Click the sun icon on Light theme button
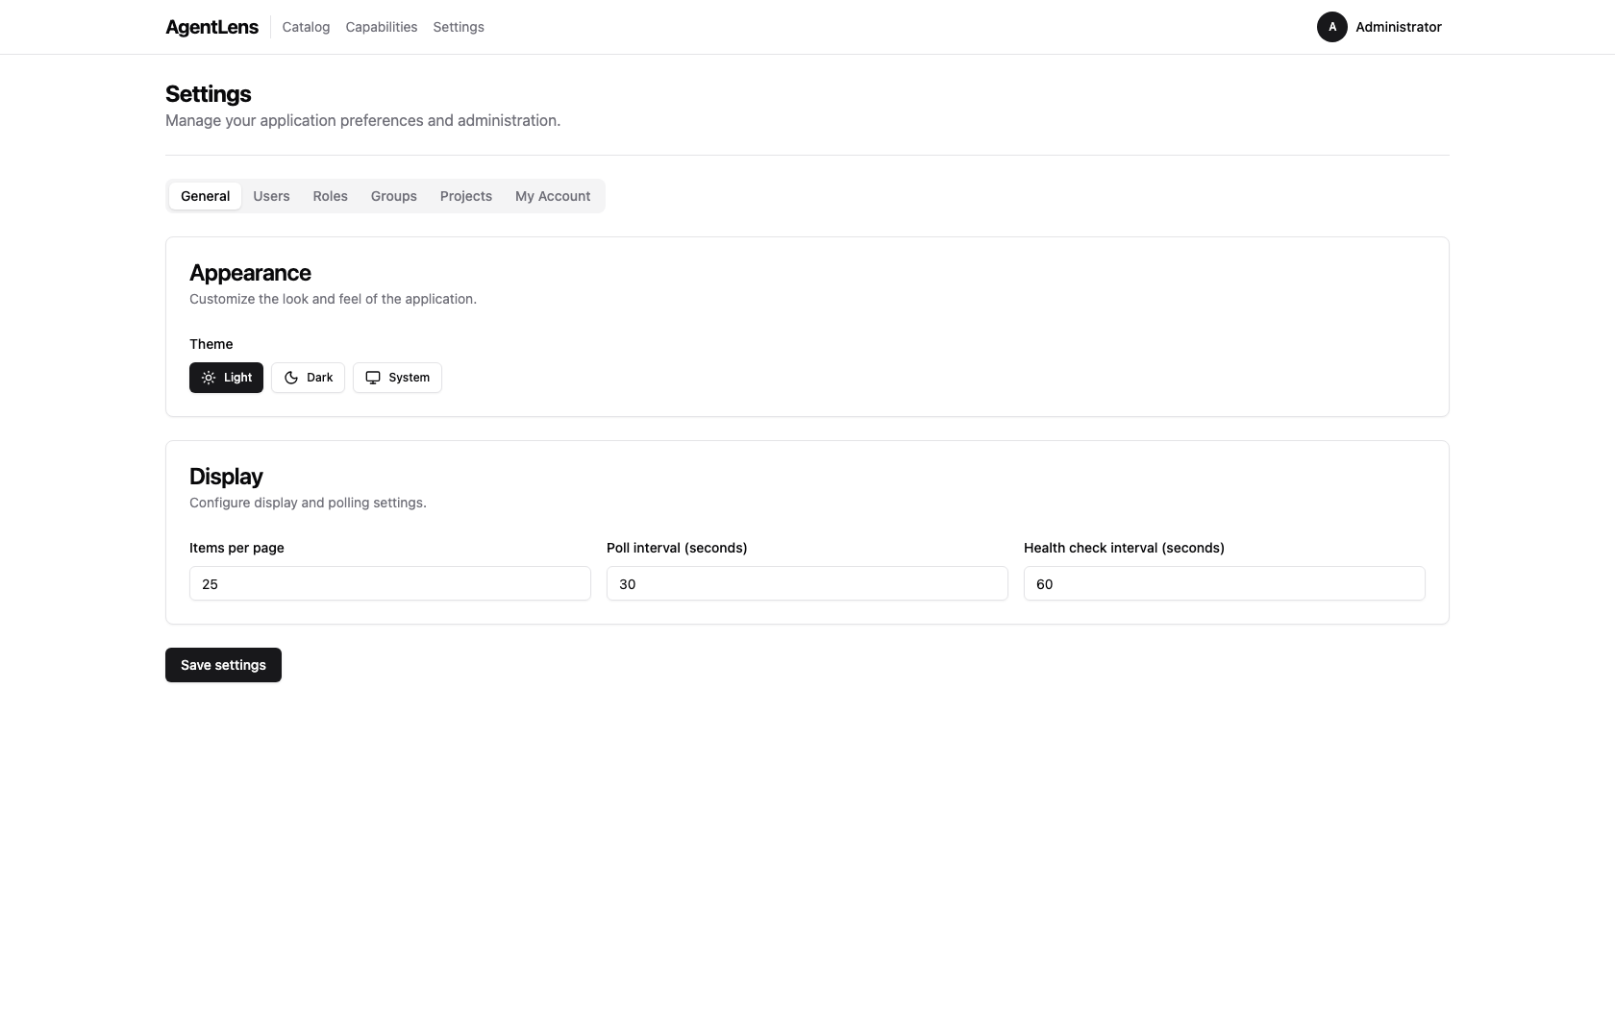Viewport: 1615px width, 1009px height. click(209, 378)
